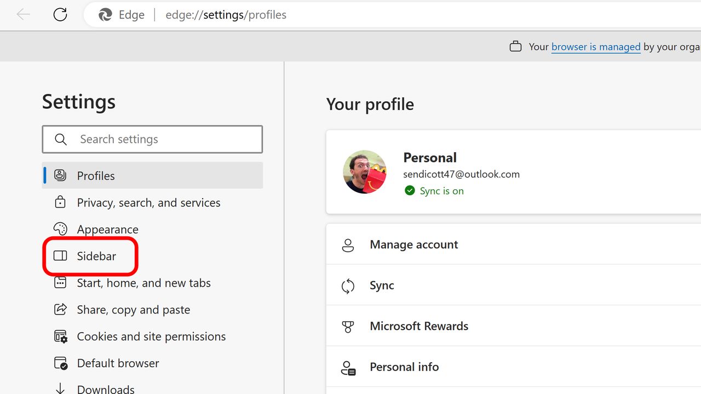Open Default browser settings
Image resolution: width=701 pixels, height=394 pixels.
coord(118,363)
